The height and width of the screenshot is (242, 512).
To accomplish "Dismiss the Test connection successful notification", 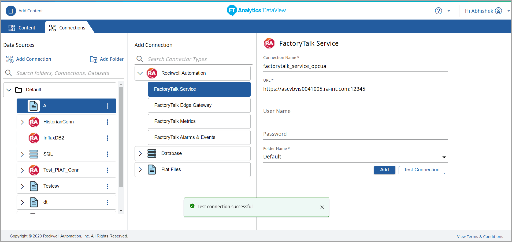I will tap(322, 207).
